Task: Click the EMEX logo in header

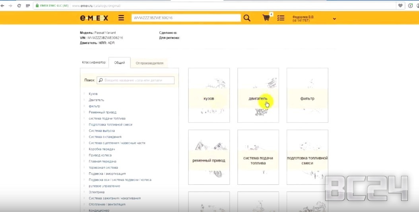Action: coord(94,18)
